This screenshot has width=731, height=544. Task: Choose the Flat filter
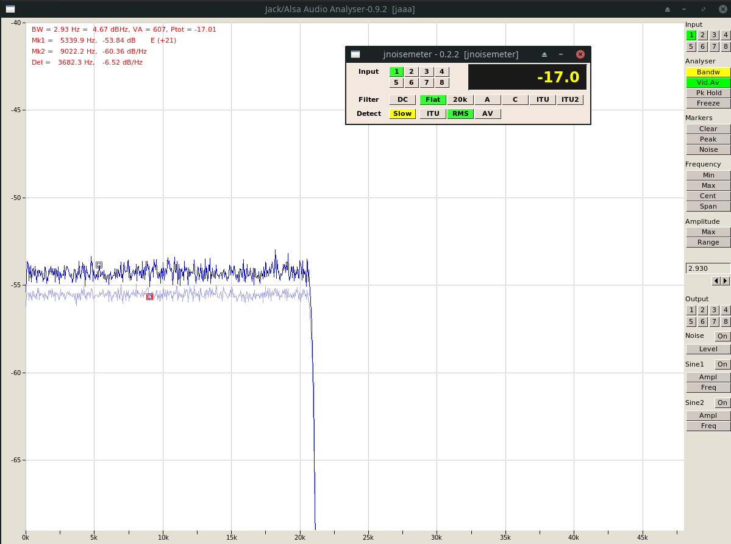(433, 100)
